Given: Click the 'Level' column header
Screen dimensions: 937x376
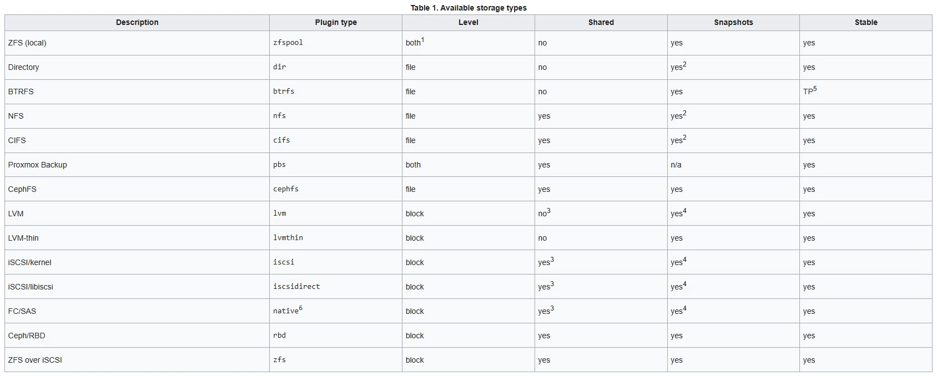Looking at the screenshot, I should (468, 23).
